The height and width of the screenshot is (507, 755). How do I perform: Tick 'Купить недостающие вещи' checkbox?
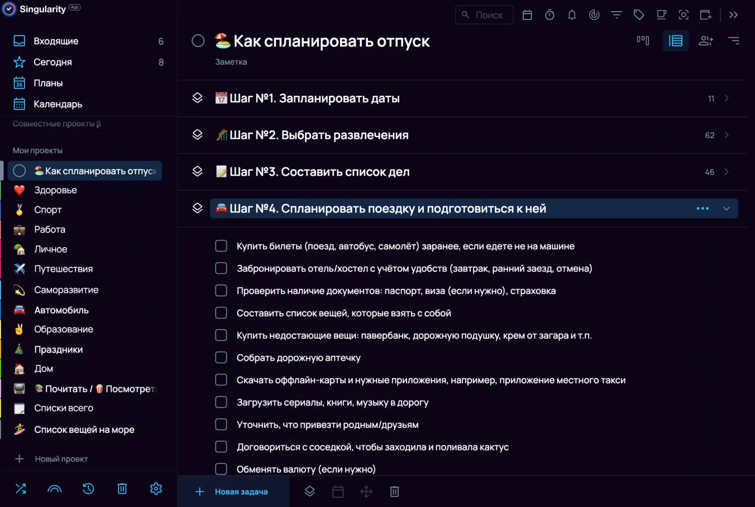tap(221, 335)
